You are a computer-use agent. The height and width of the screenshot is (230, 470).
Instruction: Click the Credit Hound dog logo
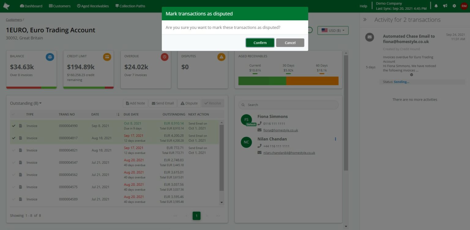click(7, 6)
